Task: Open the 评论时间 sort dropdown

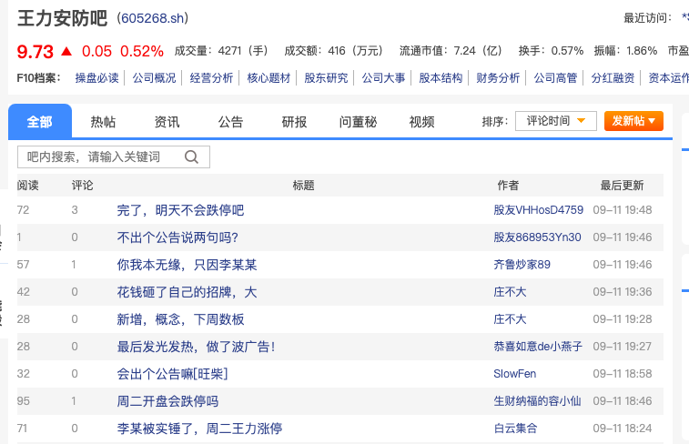Action: [556, 121]
